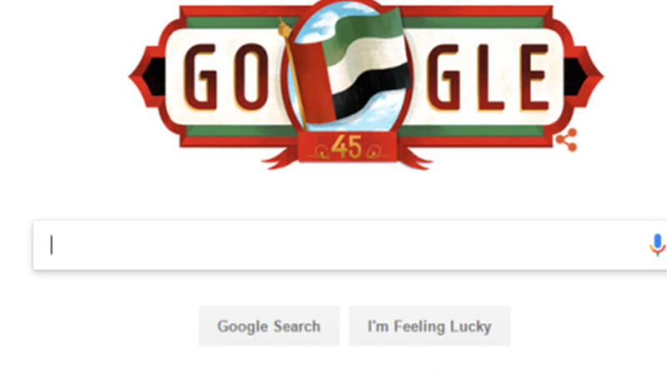Click the "O" letter in the doodle
667x375 pixels.
pyautogui.click(x=252, y=77)
